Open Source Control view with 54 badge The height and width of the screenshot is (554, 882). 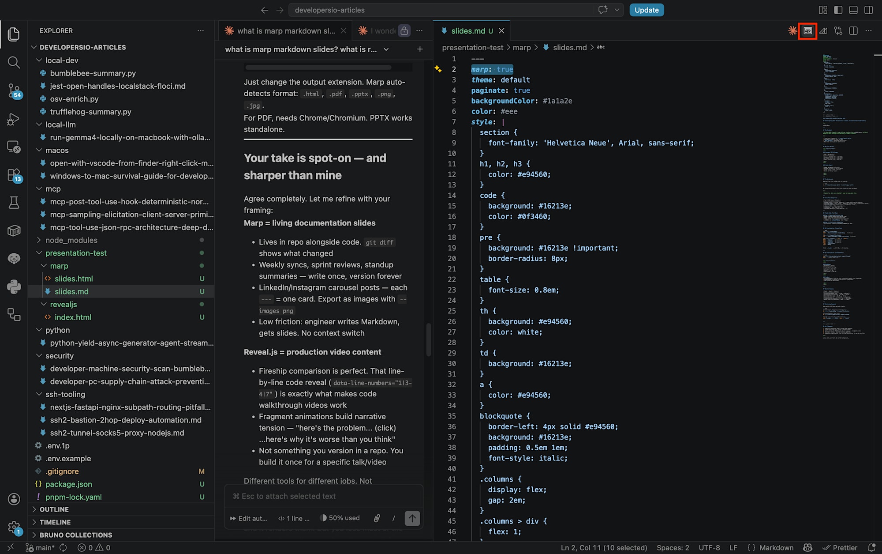tap(14, 91)
